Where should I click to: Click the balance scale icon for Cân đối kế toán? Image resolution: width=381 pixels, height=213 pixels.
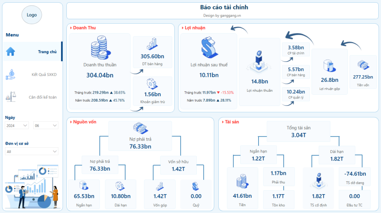[11, 97]
